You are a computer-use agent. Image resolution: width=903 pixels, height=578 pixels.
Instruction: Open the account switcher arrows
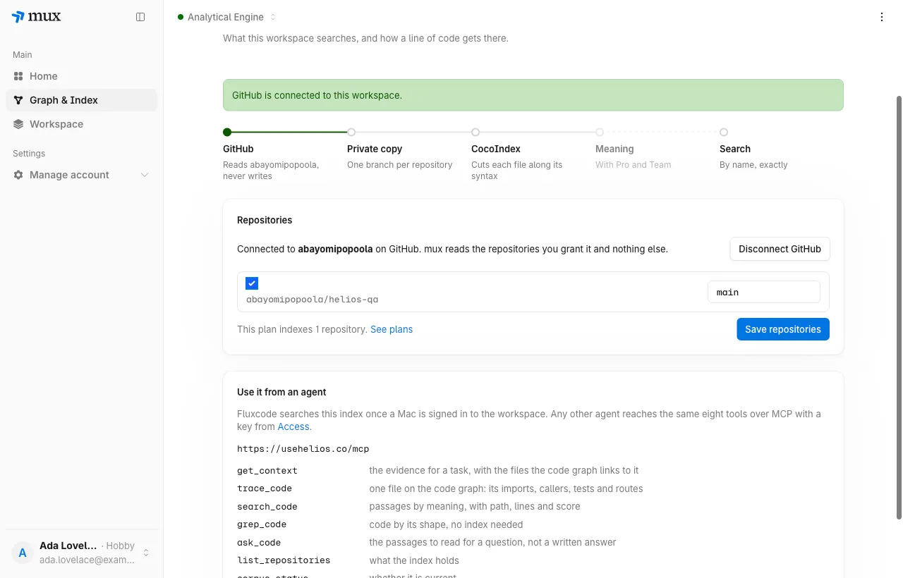click(146, 553)
